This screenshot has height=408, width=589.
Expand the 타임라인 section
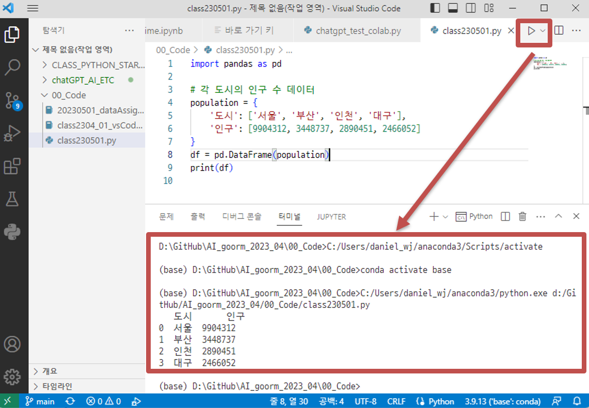tap(57, 386)
